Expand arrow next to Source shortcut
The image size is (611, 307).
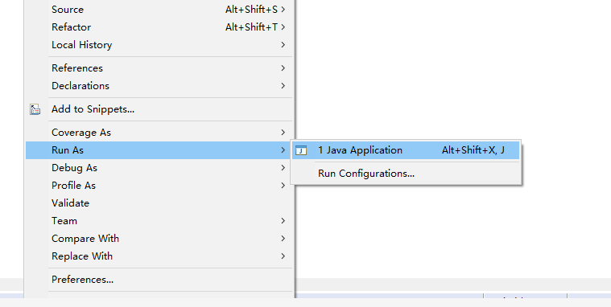click(x=283, y=10)
